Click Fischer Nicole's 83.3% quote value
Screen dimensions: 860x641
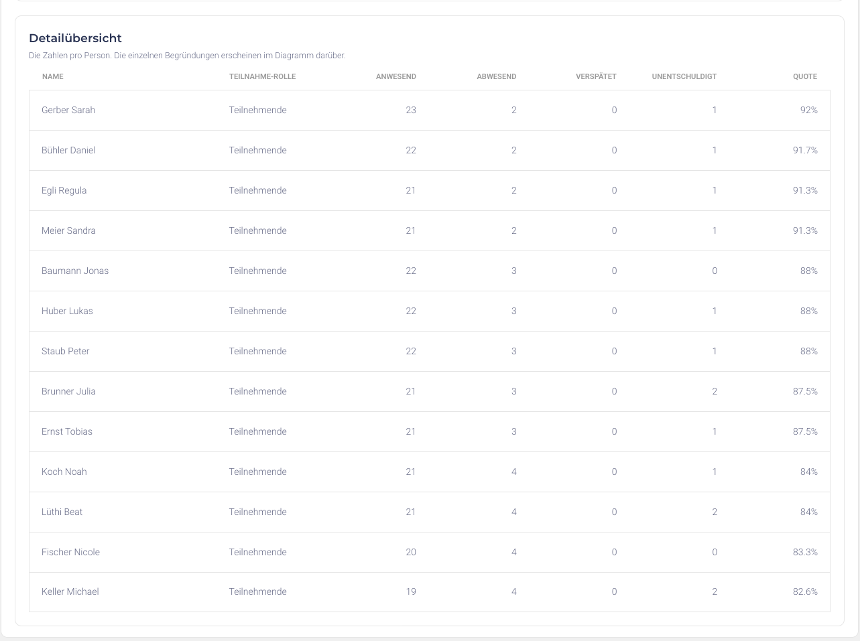pos(805,552)
